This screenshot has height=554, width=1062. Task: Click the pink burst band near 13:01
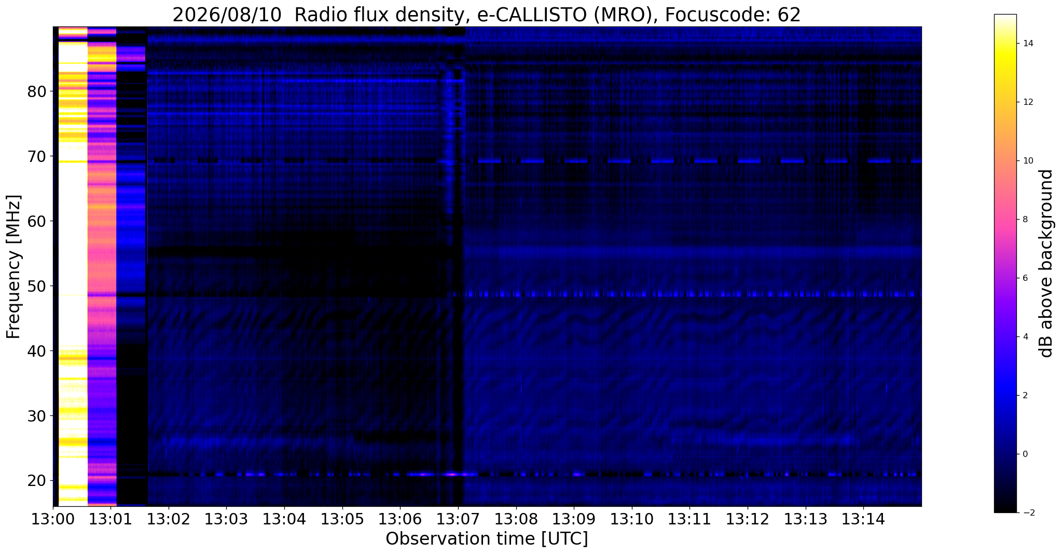click(x=102, y=266)
